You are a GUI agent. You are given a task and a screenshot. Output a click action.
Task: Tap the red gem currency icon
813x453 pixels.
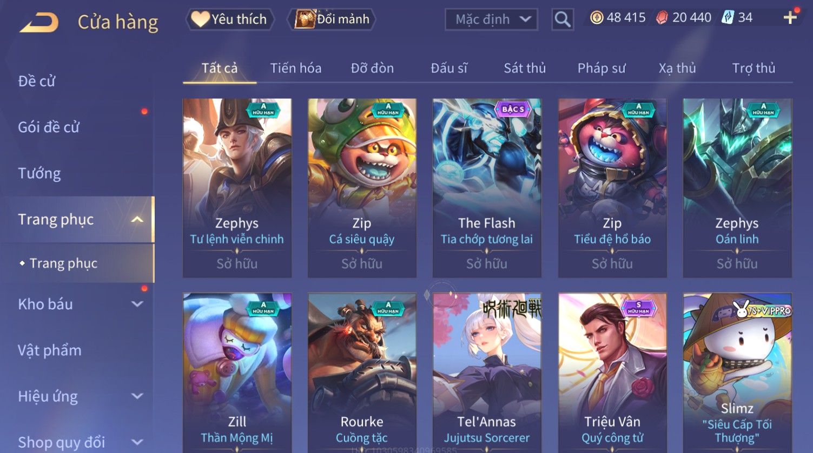(662, 18)
